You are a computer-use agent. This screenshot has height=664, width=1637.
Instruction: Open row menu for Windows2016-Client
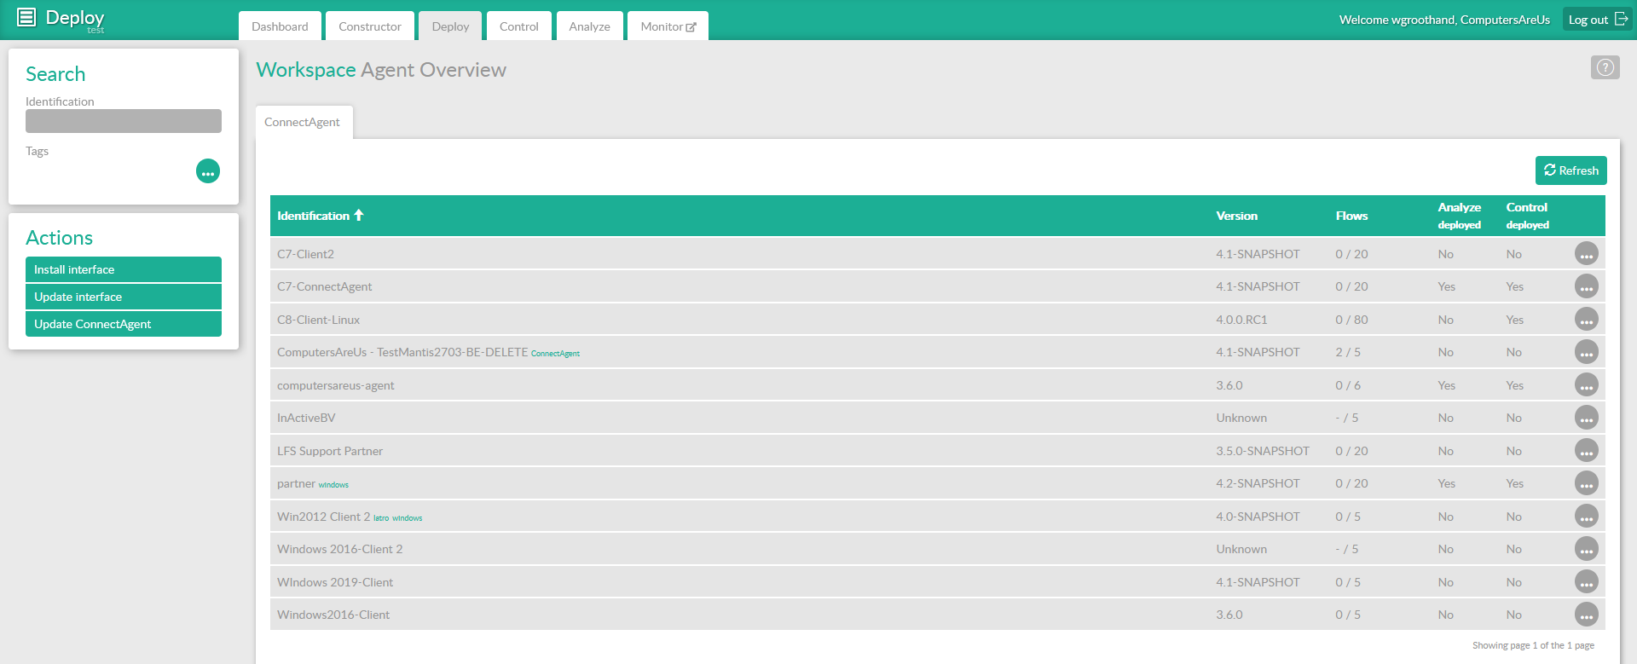coord(1586,615)
